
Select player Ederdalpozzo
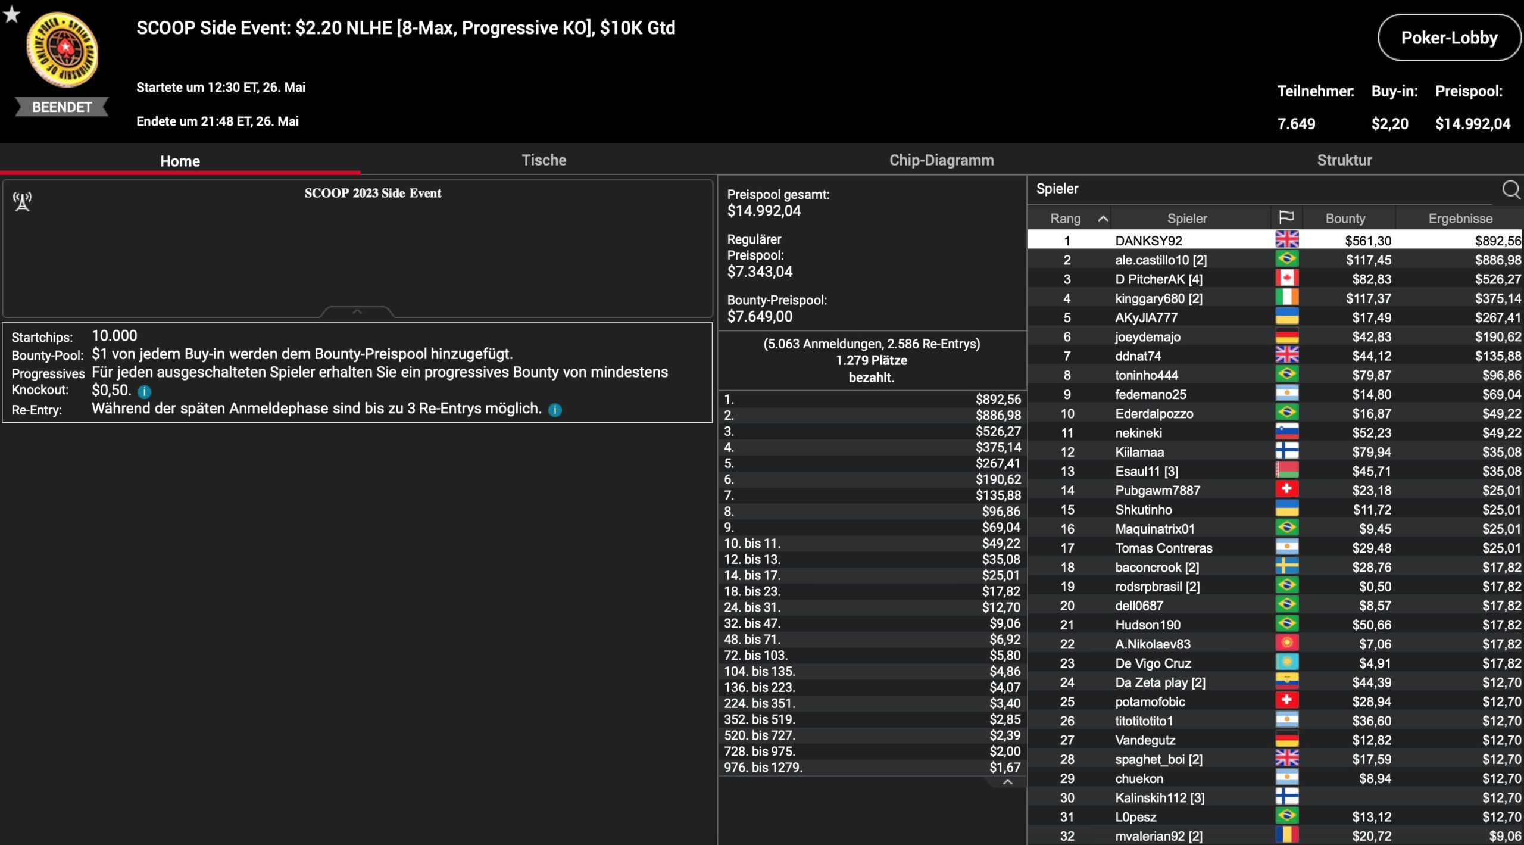click(x=1154, y=413)
